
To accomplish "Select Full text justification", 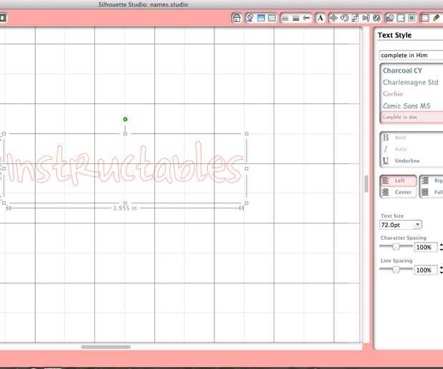I will pyautogui.click(x=432, y=192).
